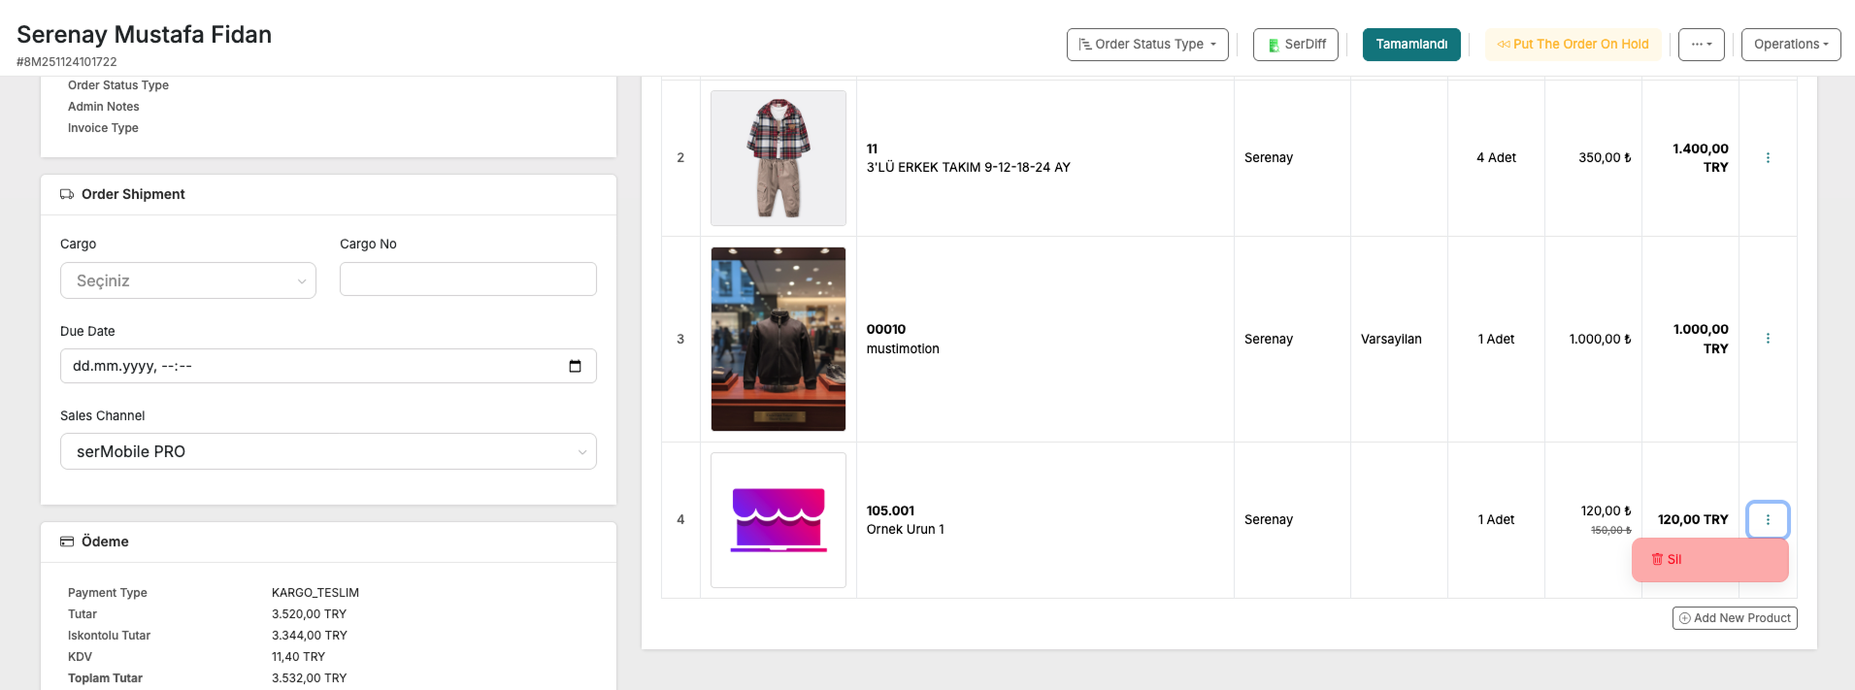Expand the Sales Channel serMobile PRO select
The image size is (1855, 690).
(328, 451)
